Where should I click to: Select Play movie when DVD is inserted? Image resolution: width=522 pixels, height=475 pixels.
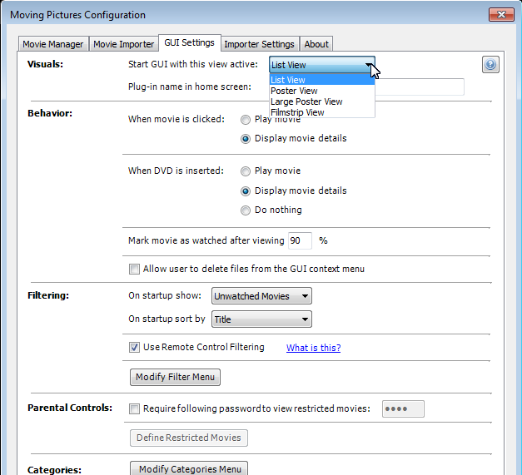[246, 171]
